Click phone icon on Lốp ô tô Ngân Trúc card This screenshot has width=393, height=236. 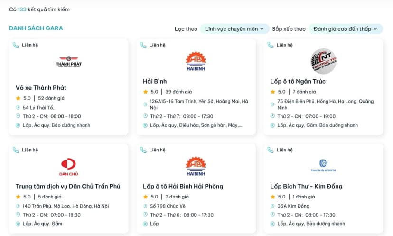[x=271, y=45]
